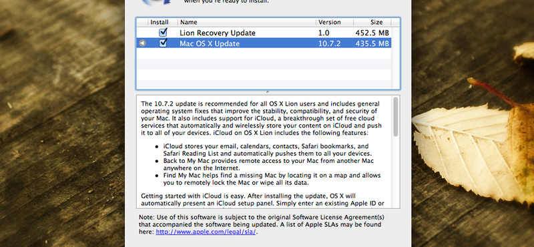Image resolution: width=534 pixels, height=247 pixels.
Task: Uncheck the Lion Recovery Update install checkbox
Action: [x=164, y=33]
